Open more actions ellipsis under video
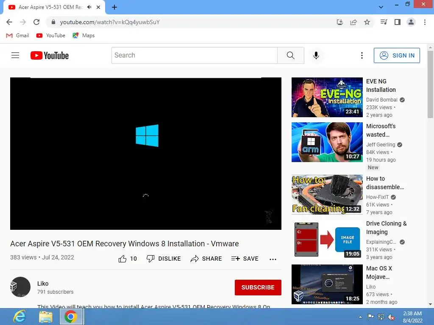The image size is (434, 325). tap(273, 259)
